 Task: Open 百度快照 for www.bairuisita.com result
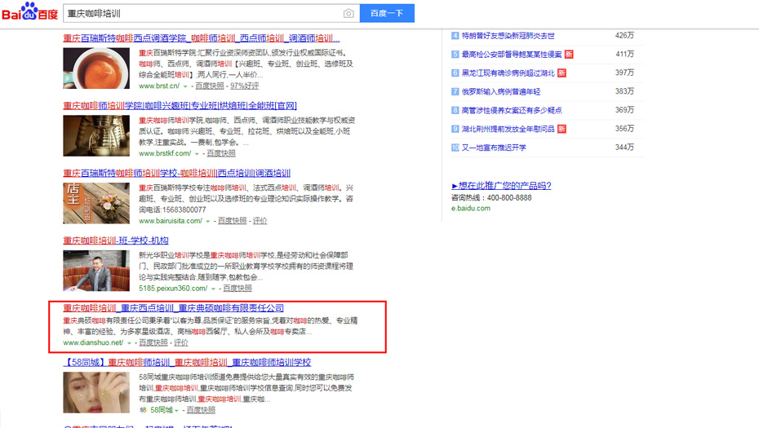click(231, 221)
